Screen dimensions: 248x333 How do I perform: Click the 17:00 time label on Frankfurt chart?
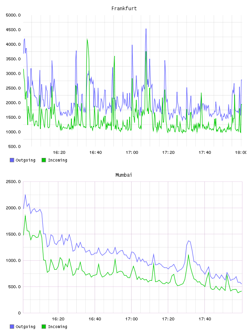132,153
